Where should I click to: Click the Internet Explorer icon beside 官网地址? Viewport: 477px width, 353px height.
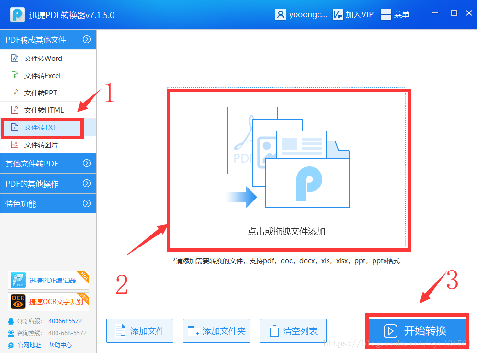tap(11, 345)
